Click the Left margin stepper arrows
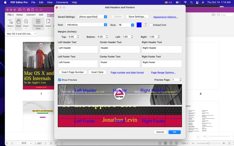Screen dimensions: 234x146 (x=132, y=37)
